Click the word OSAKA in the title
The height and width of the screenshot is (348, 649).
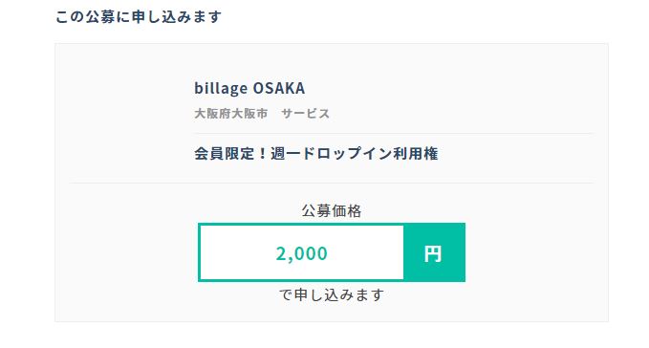point(279,88)
